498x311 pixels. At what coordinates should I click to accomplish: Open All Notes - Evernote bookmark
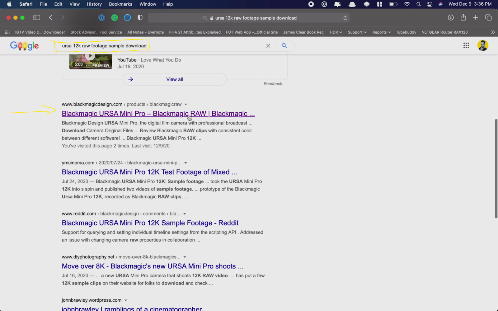coord(145,32)
